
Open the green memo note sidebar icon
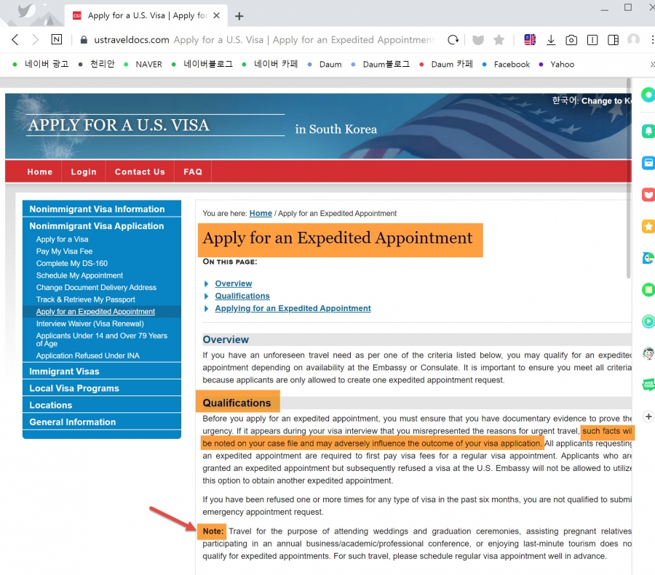(648, 289)
